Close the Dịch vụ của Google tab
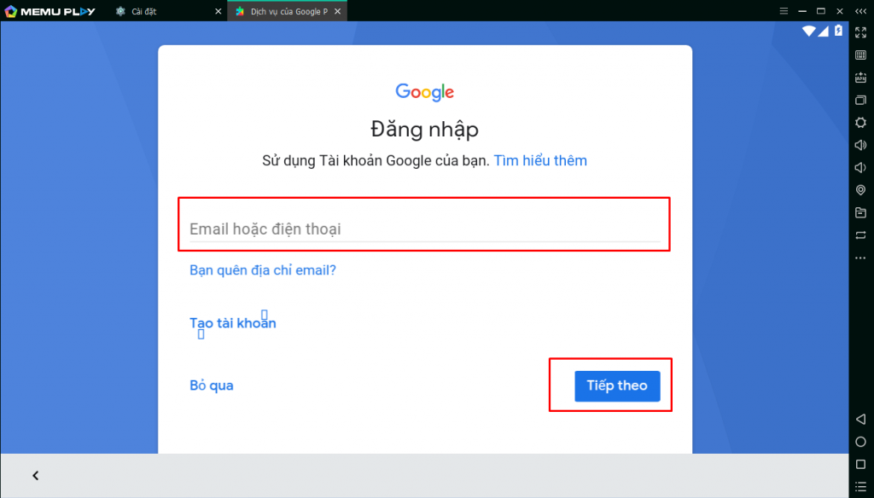This screenshot has height=498, width=874. 337,11
